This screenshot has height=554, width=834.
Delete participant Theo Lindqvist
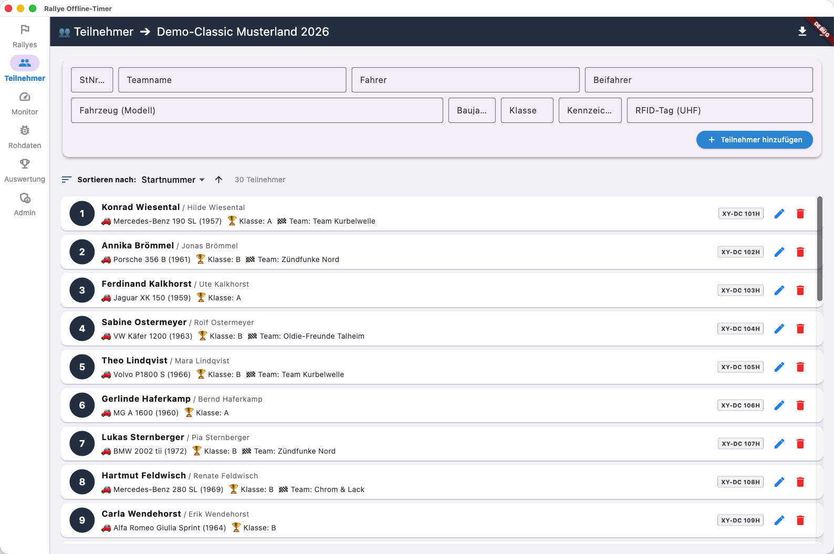tap(800, 367)
